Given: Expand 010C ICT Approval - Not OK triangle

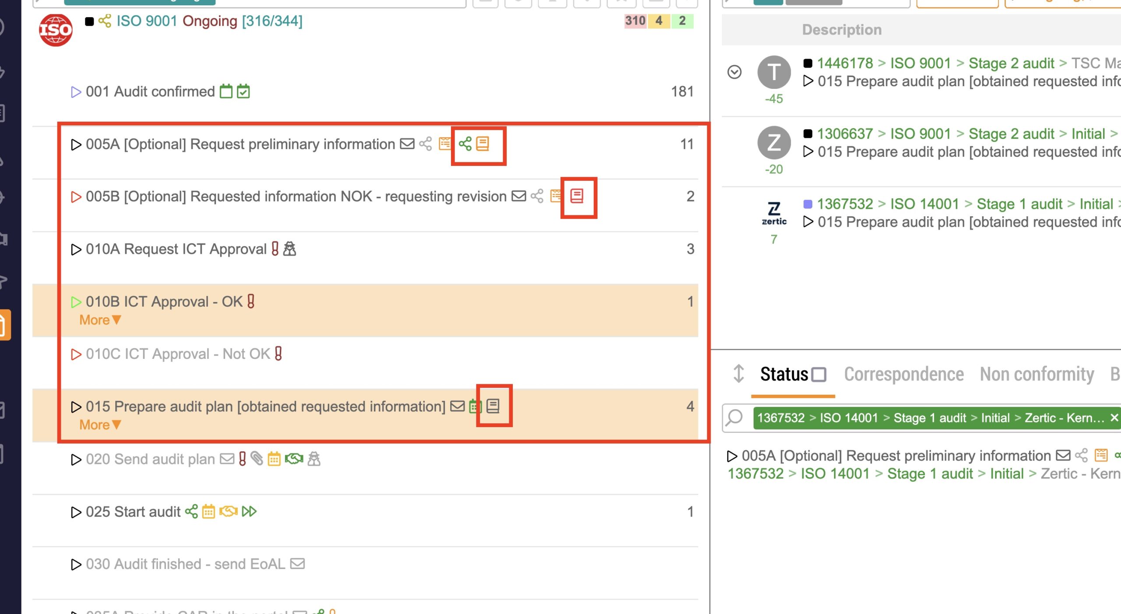Looking at the screenshot, I should pyautogui.click(x=76, y=354).
